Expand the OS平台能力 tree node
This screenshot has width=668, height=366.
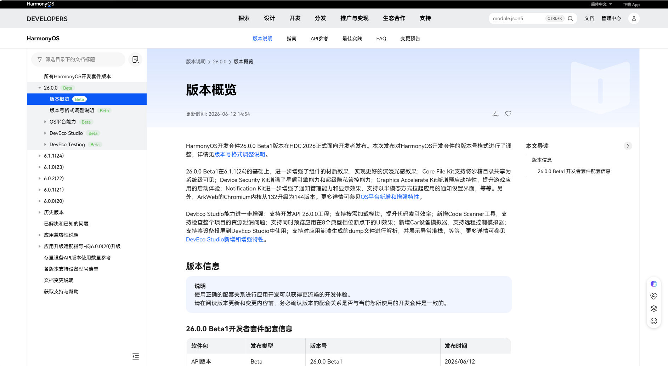(45, 122)
